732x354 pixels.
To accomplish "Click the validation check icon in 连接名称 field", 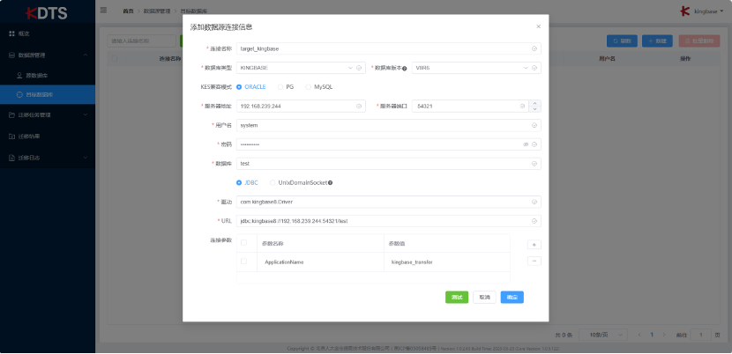I will (534, 48).
